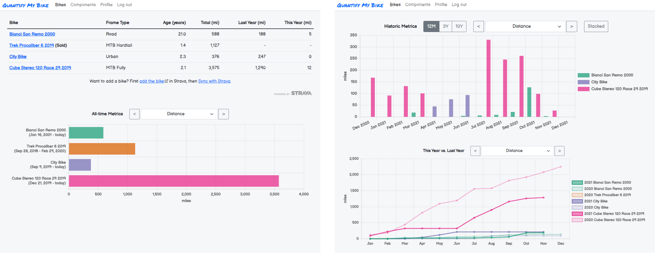655x257 pixels.
Task: Click Powered by Strava logo
Action: 293,93
